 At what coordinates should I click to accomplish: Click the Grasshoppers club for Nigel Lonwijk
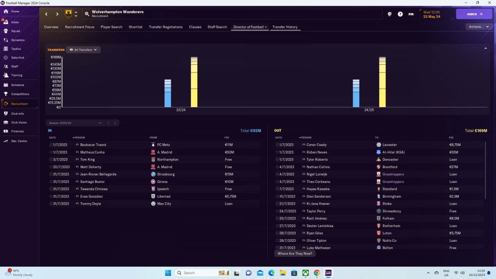[393, 174]
